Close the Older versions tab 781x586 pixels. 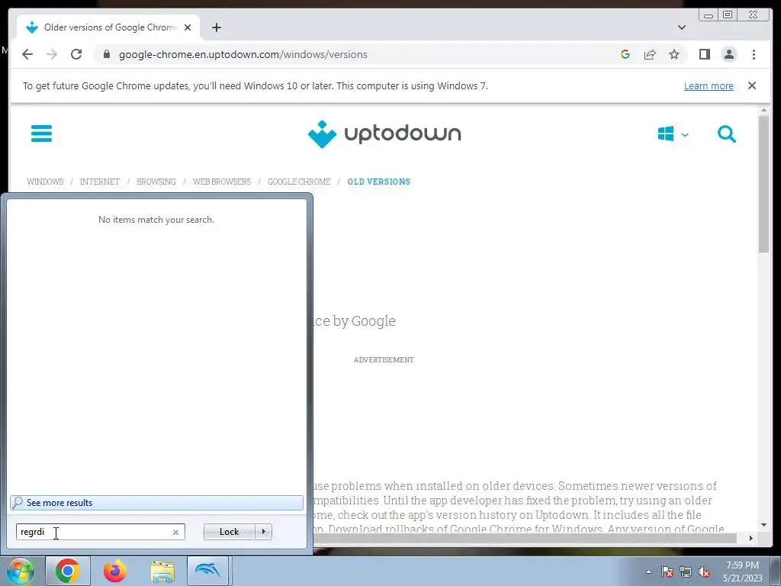(188, 27)
